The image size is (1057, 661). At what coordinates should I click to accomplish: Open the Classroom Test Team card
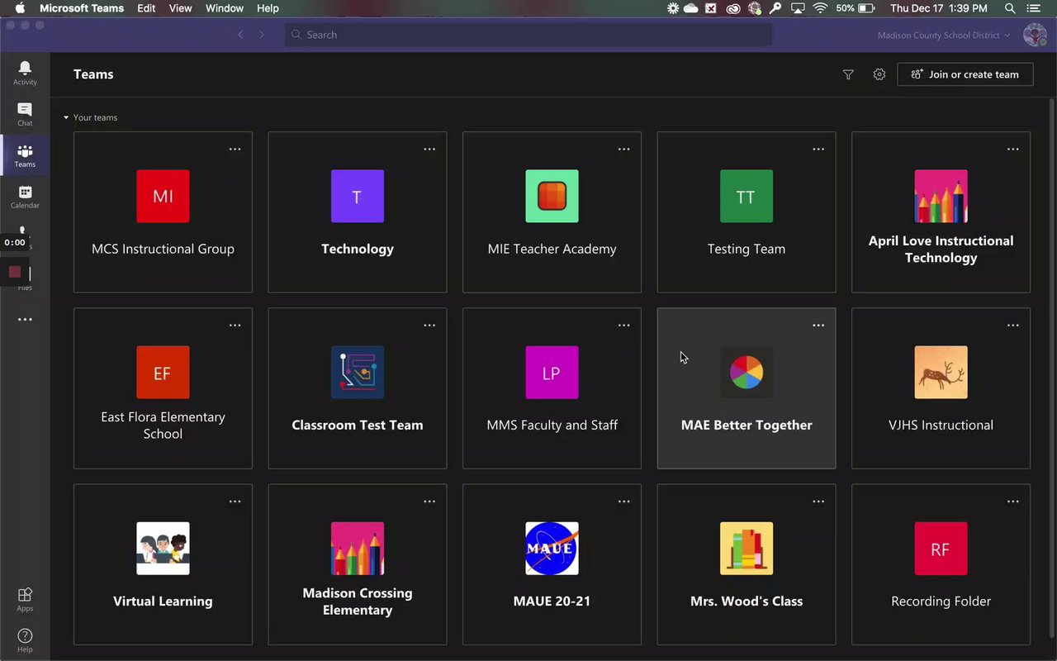click(x=358, y=388)
